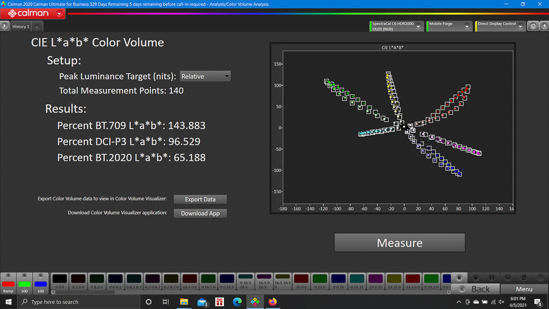Select the 8.2 0 8.2 patch
The width and height of the screenshot is (549, 309).
[x=152, y=281]
